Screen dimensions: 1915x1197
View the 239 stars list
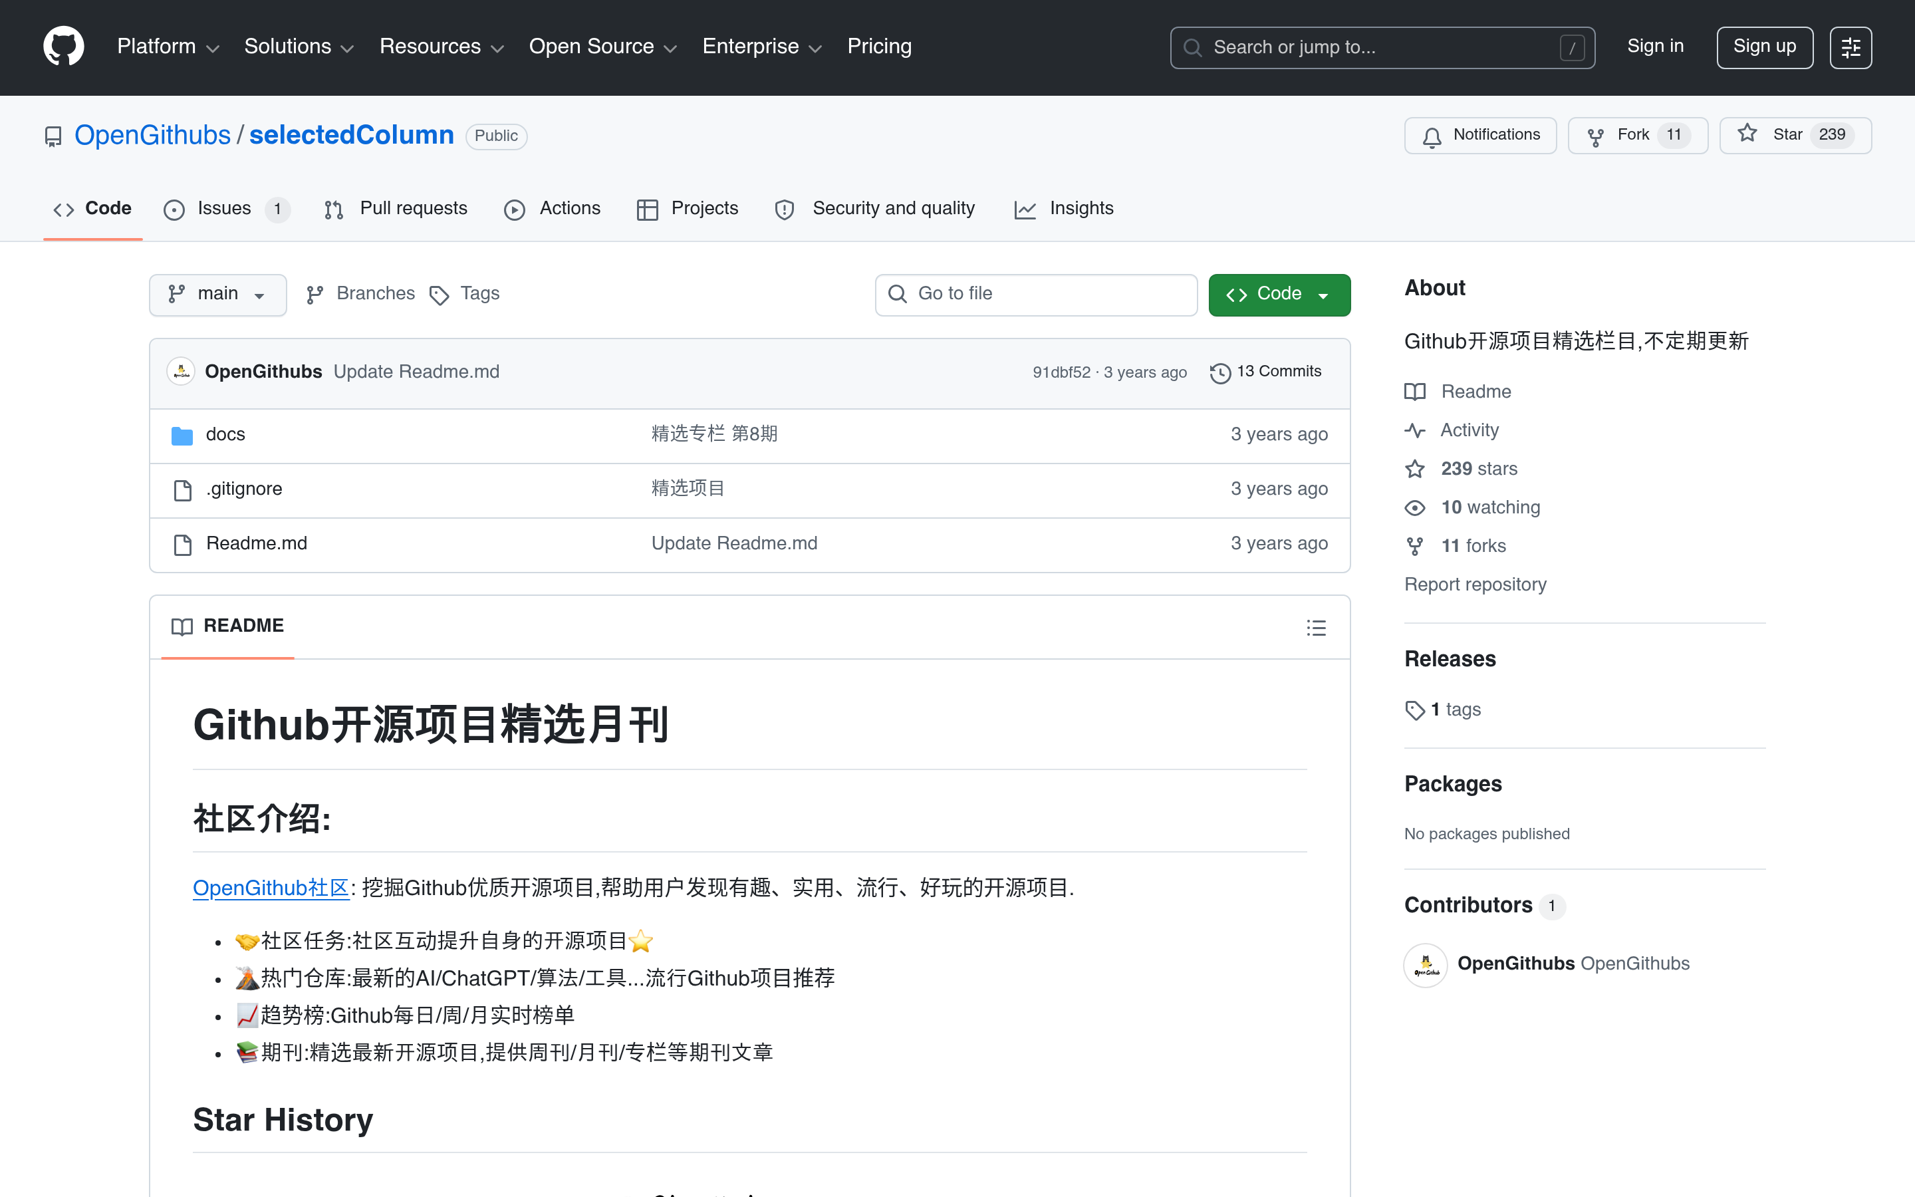1461,469
